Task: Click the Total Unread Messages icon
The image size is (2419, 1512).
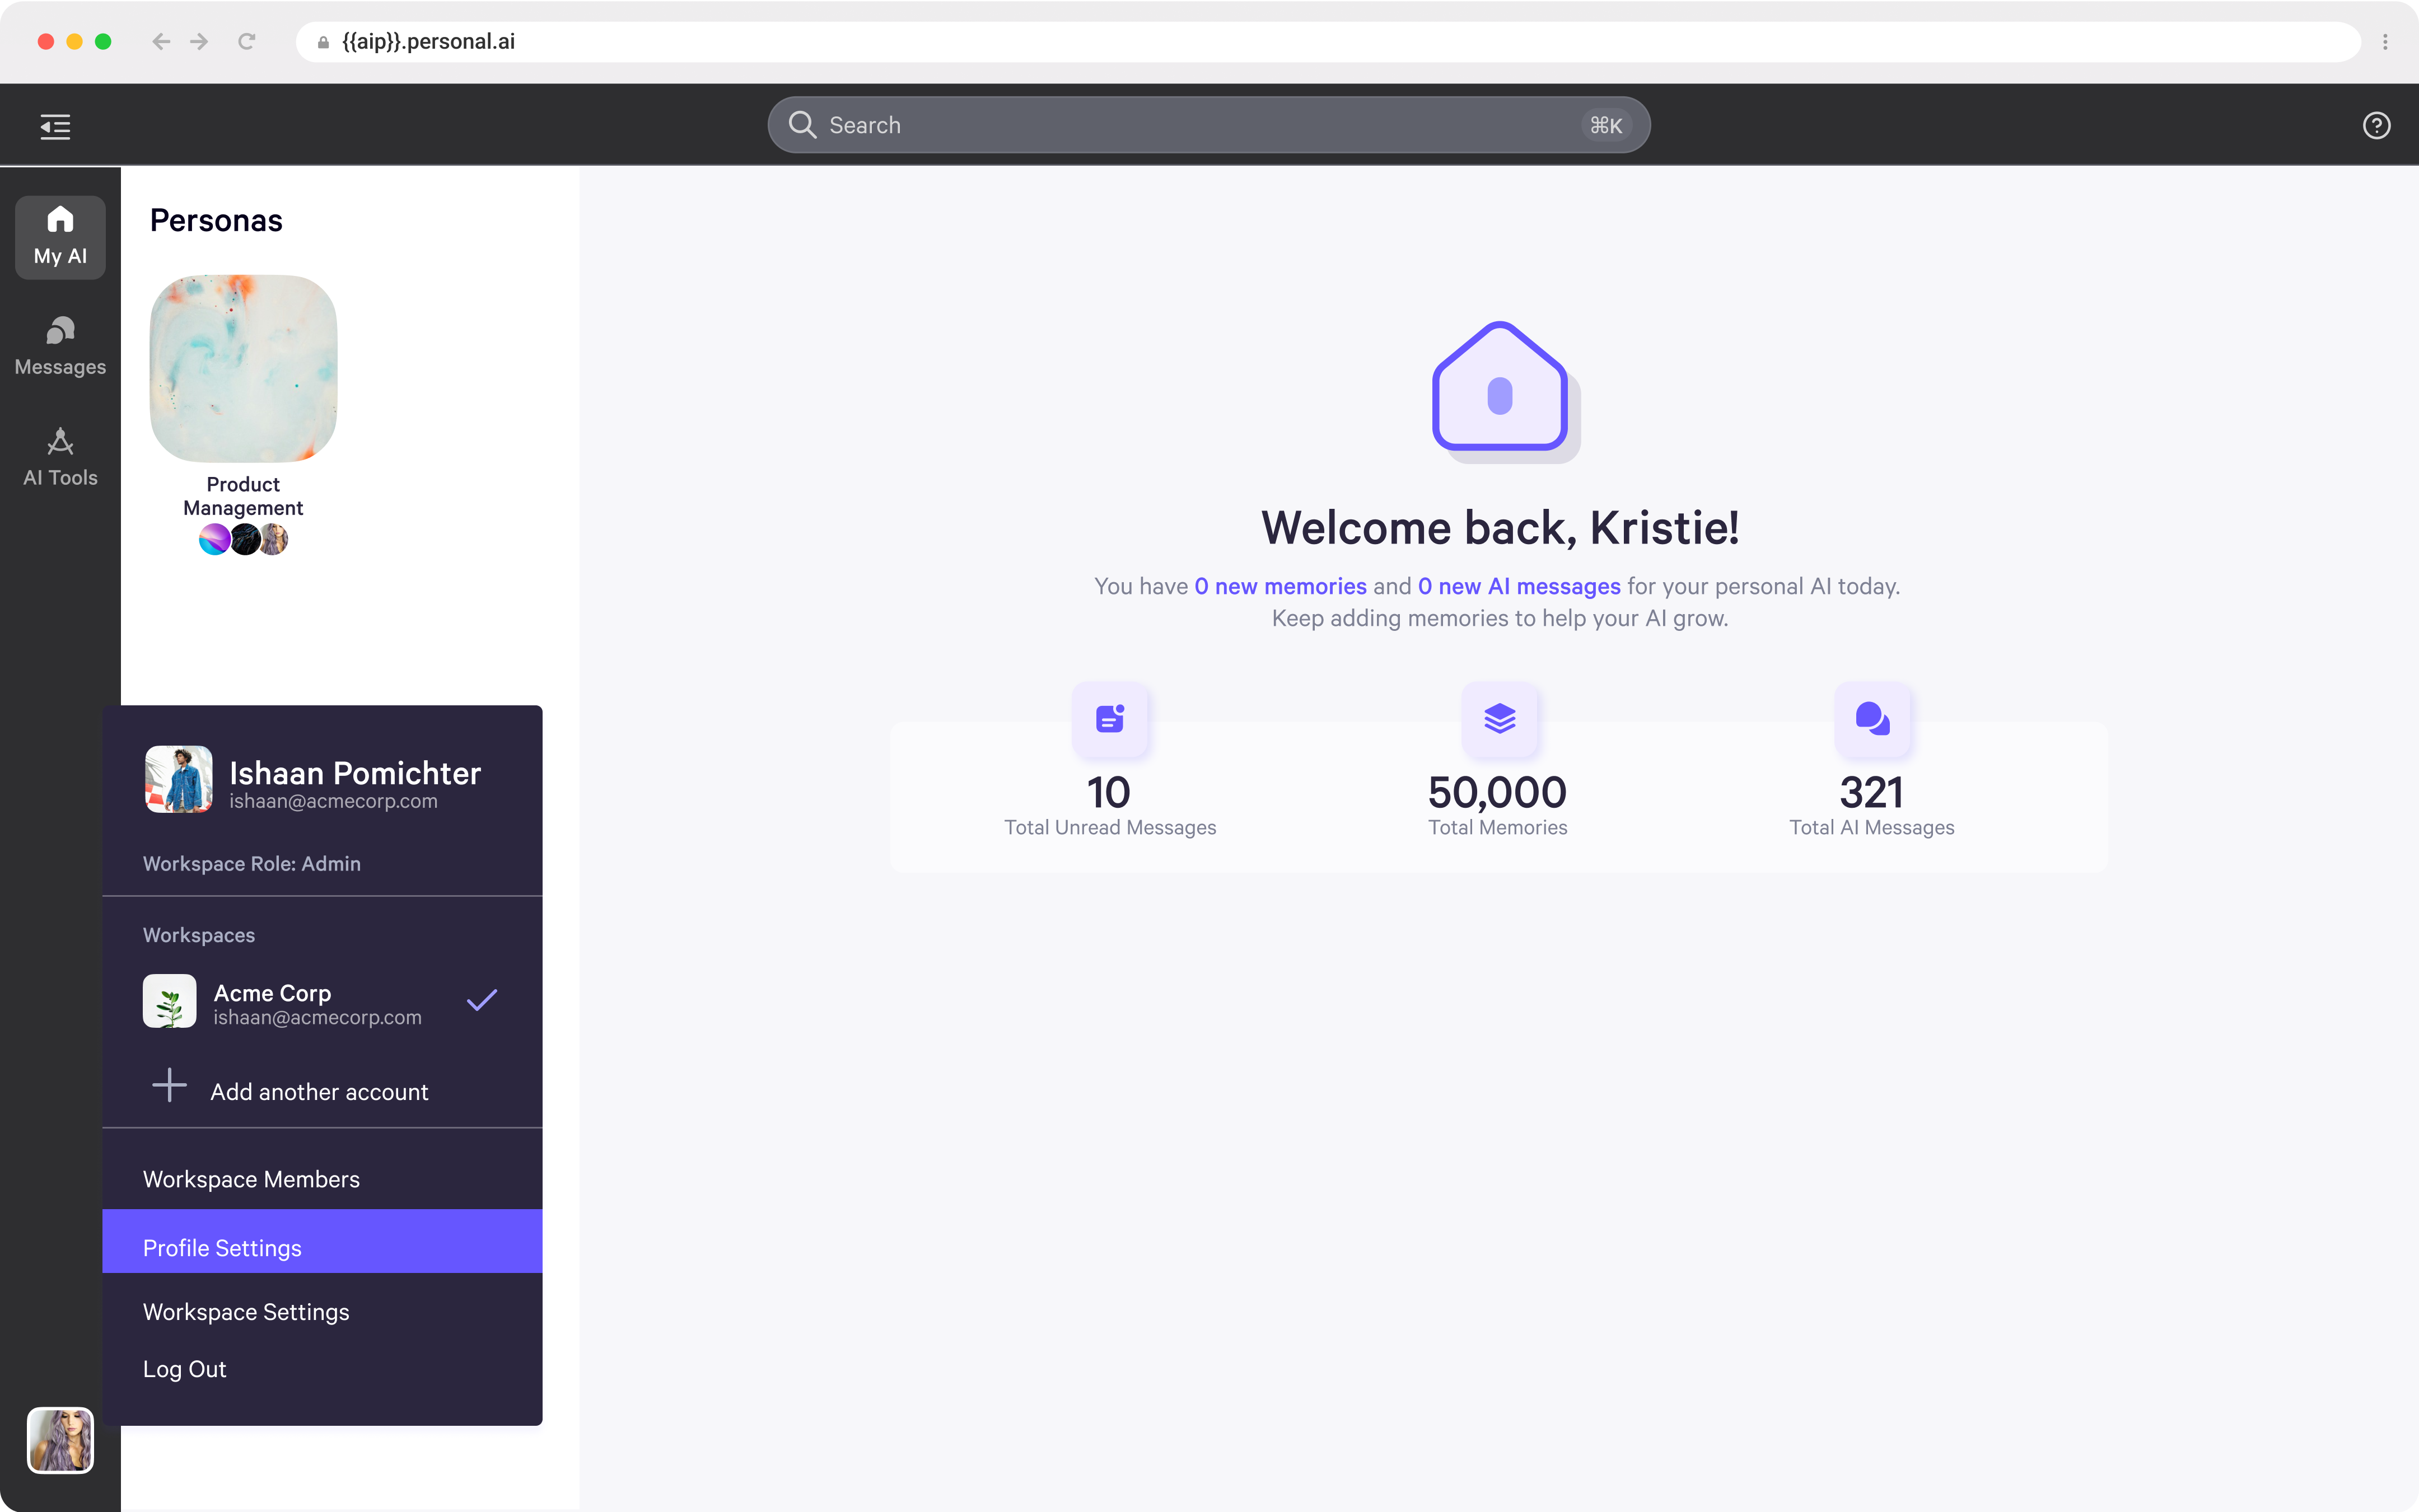Action: pos(1110,718)
